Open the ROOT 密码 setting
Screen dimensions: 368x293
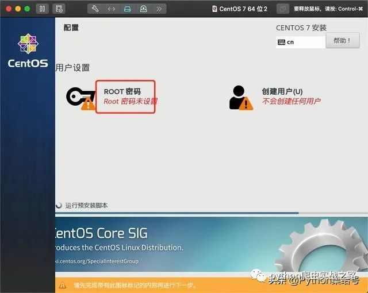coord(122,91)
